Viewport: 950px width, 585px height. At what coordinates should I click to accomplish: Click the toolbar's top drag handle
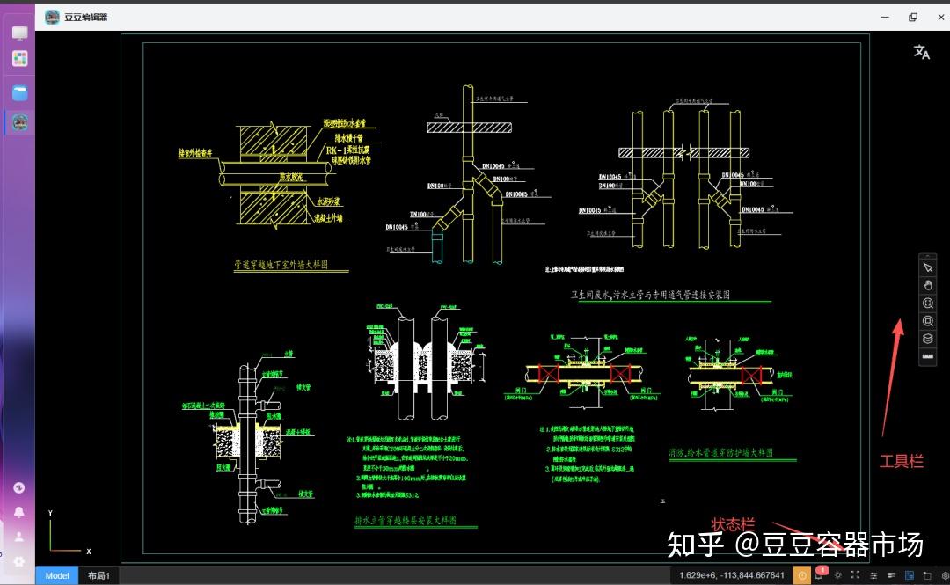coord(928,255)
